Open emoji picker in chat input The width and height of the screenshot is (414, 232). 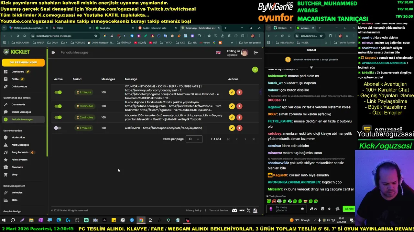click(302, 209)
